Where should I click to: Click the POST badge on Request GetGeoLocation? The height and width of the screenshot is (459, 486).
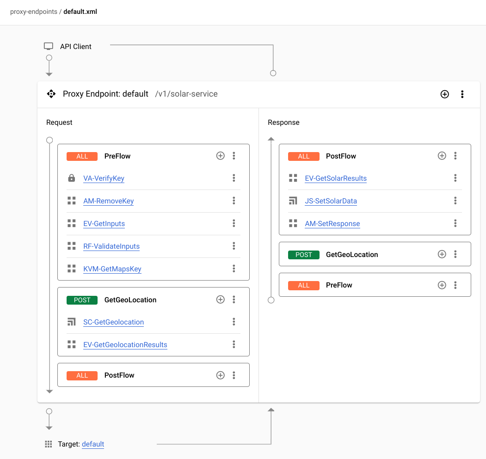click(x=82, y=300)
